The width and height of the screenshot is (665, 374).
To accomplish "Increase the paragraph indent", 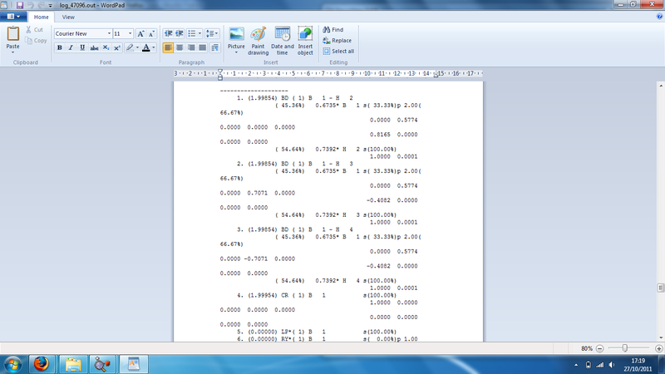I will coord(180,33).
